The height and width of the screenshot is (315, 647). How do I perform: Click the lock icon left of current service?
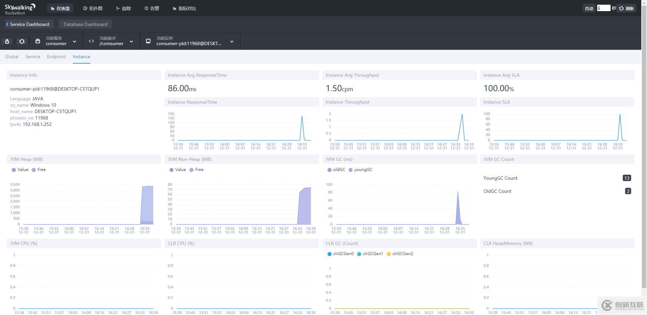(x=7, y=41)
